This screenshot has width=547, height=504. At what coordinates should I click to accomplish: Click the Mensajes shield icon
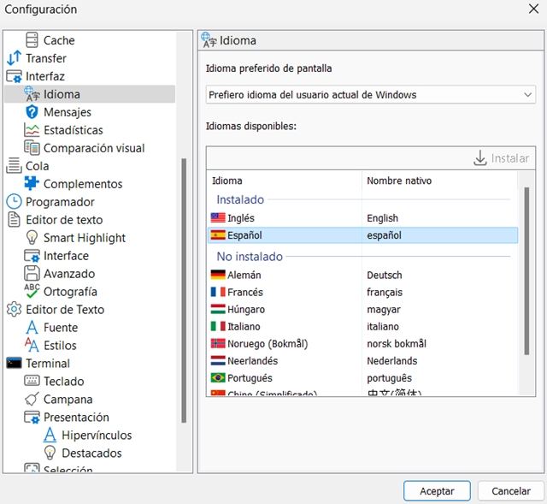point(32,112)
